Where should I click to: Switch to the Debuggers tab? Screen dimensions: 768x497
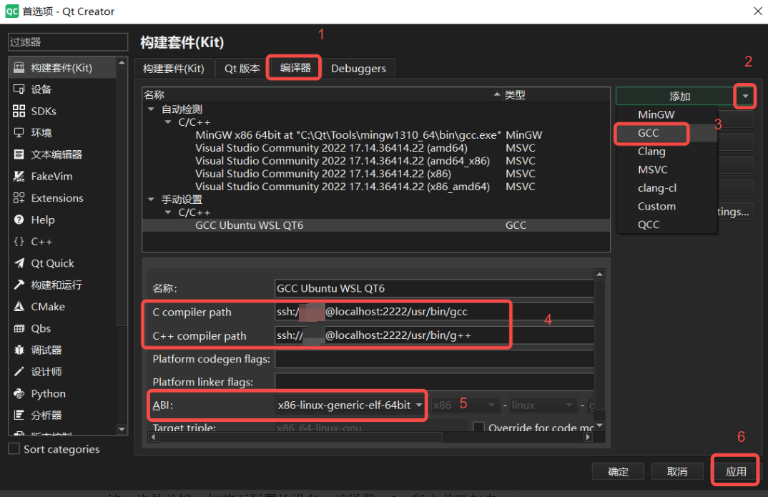pos(358,68)
